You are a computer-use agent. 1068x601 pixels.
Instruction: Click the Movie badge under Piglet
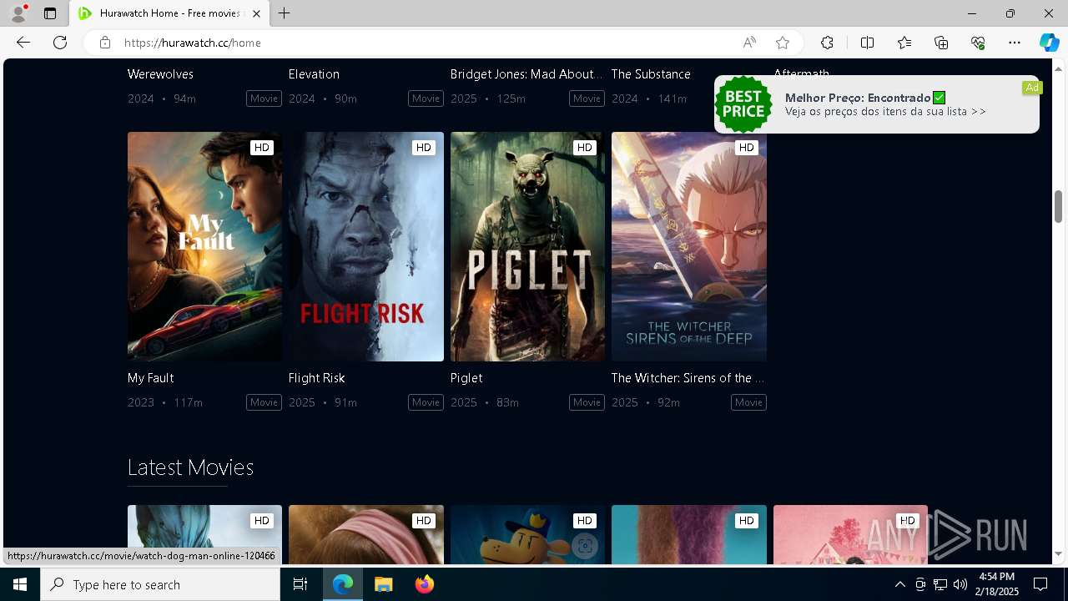click(587, 402)
